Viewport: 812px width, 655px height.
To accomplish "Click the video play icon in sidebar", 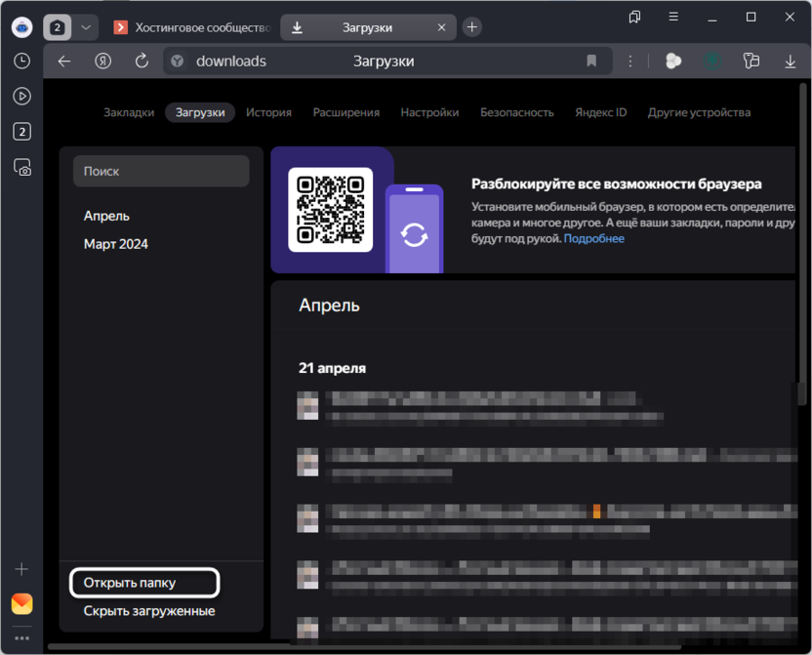I will tap(21, 97).
